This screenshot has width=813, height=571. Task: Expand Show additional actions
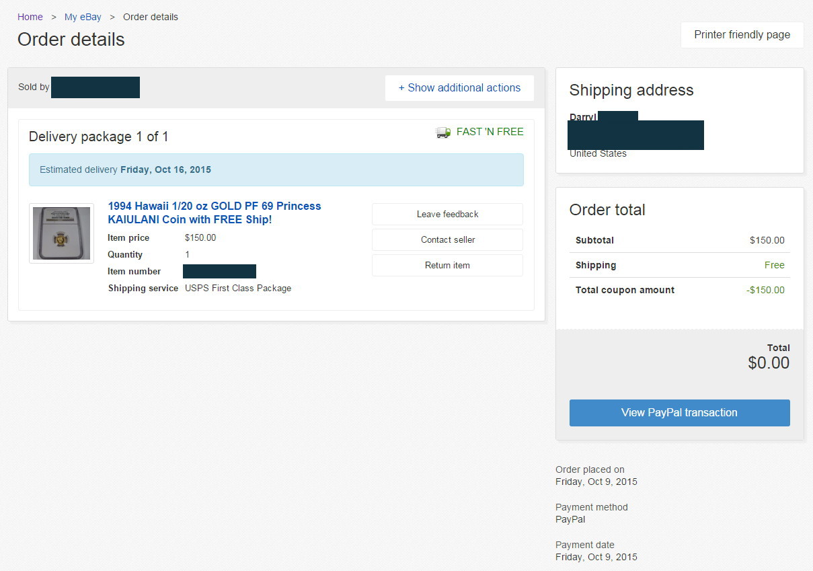[459, 88]
